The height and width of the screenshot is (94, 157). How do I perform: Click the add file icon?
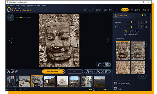point(8,71)
